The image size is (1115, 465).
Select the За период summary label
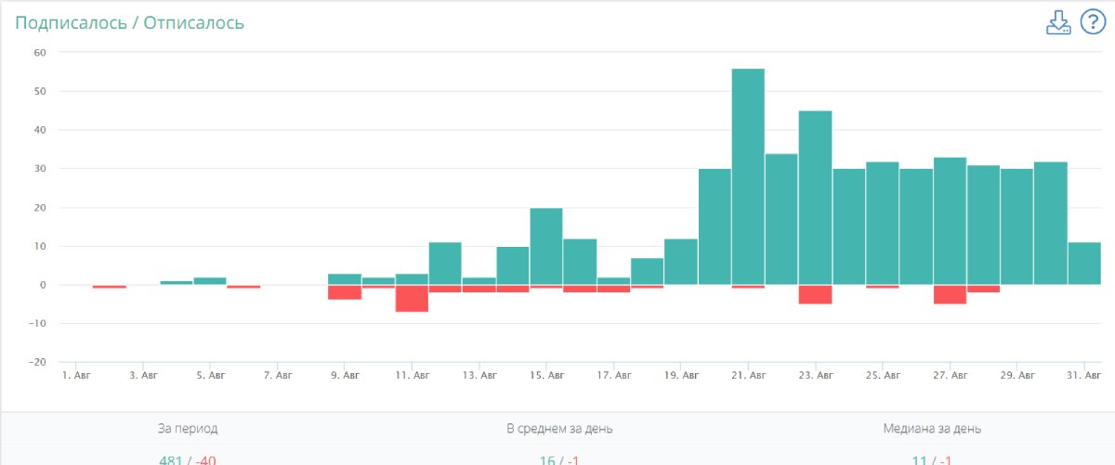(188, 429)
